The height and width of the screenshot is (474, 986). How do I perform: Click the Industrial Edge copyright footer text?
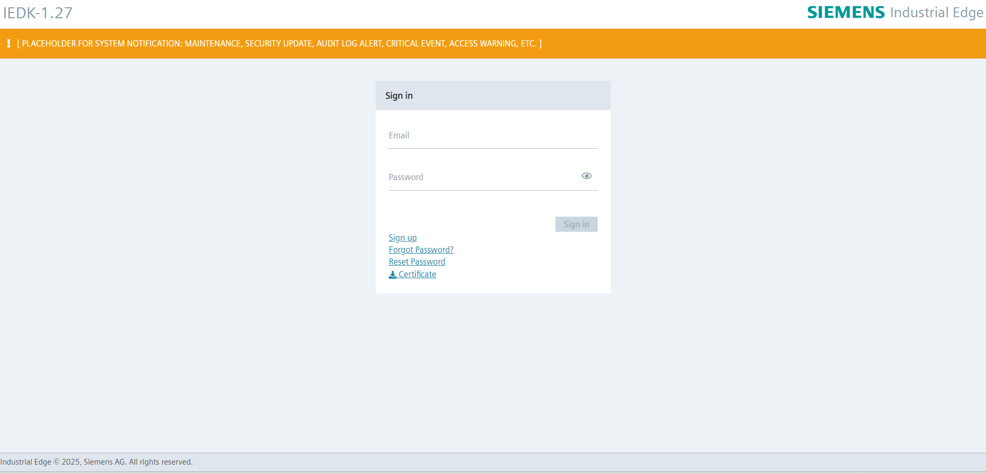click(x=96, y=461)
